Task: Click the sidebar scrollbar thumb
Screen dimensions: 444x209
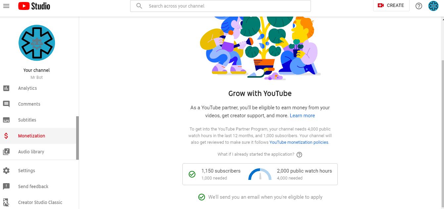Action: point(77,138)
